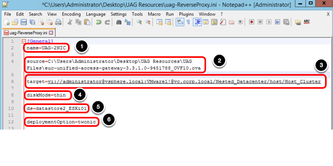333x166 pixels.
Task: Toggle file monitoring eye icon
Action: coord(240,22)
